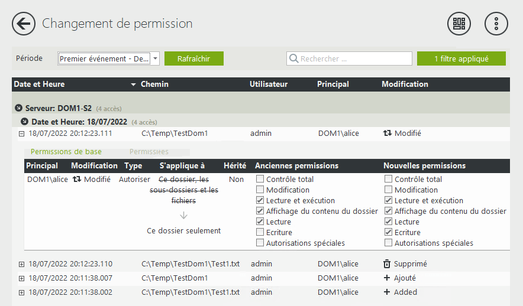
Task: Click the Ajouté plus icon
Action: (x=387, y=278)
